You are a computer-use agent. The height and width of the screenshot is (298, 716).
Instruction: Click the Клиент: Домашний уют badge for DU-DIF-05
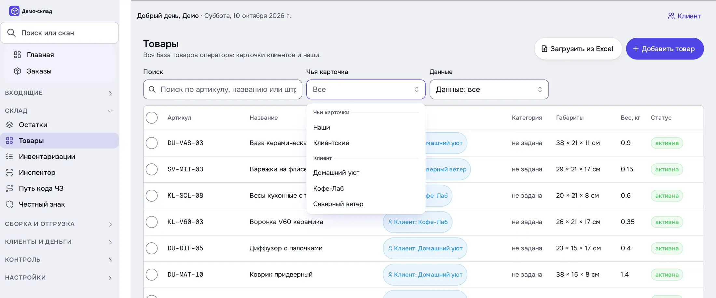(425, 248)
